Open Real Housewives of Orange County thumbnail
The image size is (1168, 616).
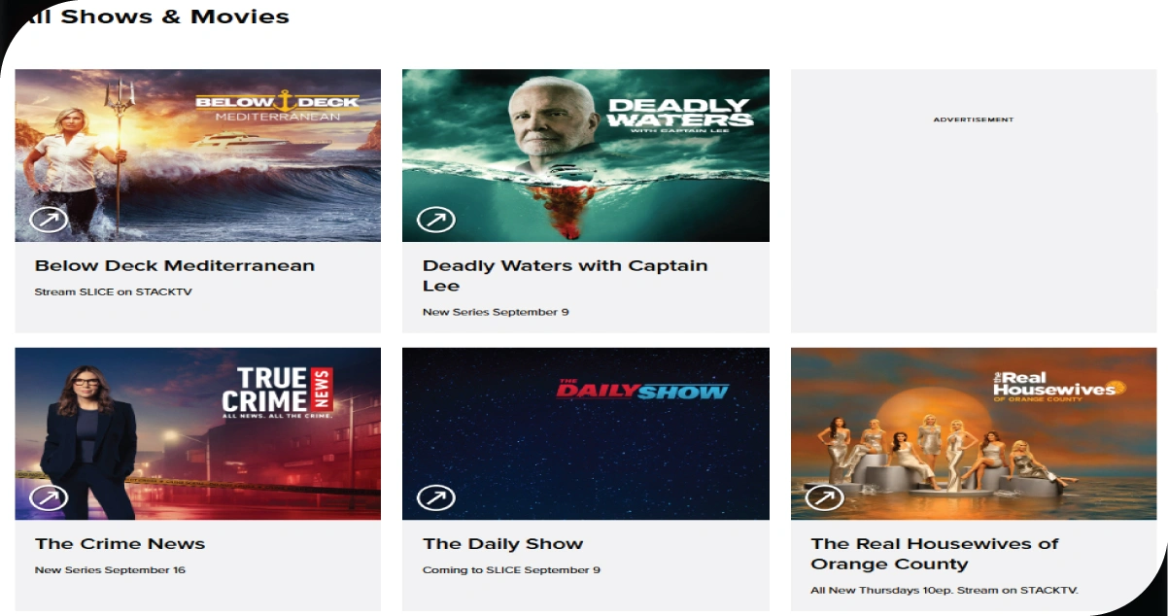pyautogui.click(x=974, y=433)
